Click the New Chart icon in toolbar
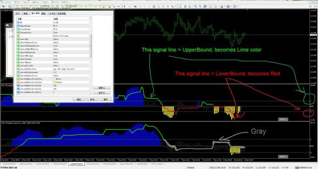This screenshot has width=318, height=169. (x=3, y=6)
